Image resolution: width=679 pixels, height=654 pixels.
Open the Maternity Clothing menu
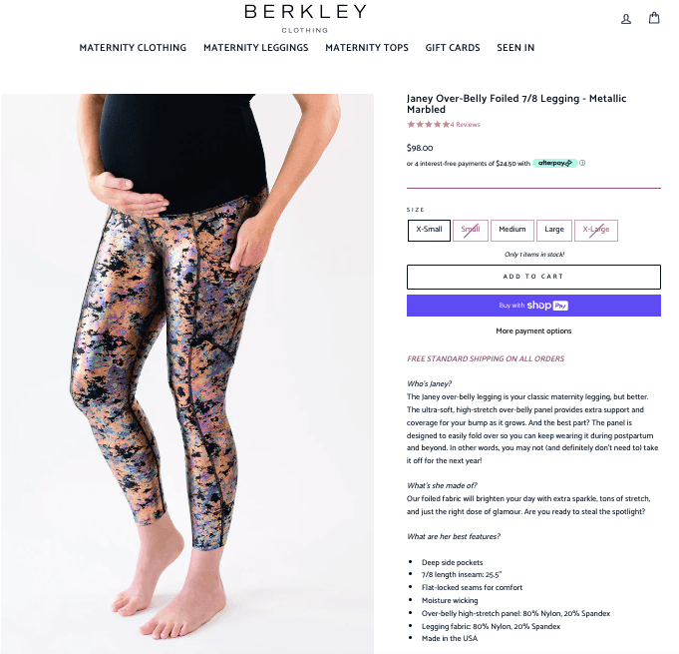pos(133,48)
